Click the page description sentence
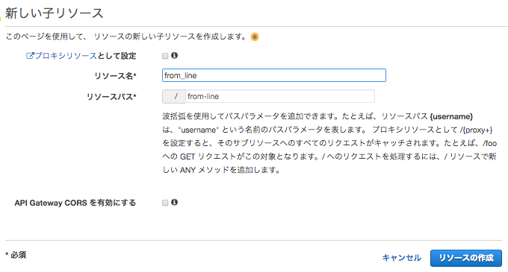The width and height of the screenshot is (508, 272). (127, 37)
